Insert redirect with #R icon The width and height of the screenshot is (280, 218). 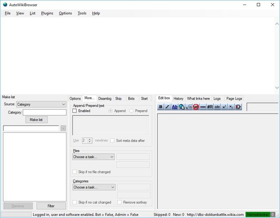tap(210, 107)
